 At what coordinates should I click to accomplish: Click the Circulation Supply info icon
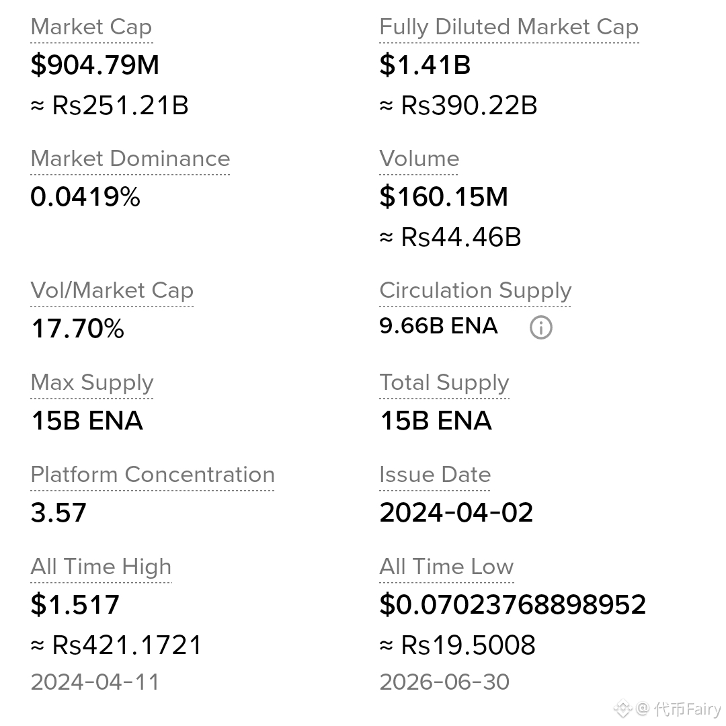[540, 327]
